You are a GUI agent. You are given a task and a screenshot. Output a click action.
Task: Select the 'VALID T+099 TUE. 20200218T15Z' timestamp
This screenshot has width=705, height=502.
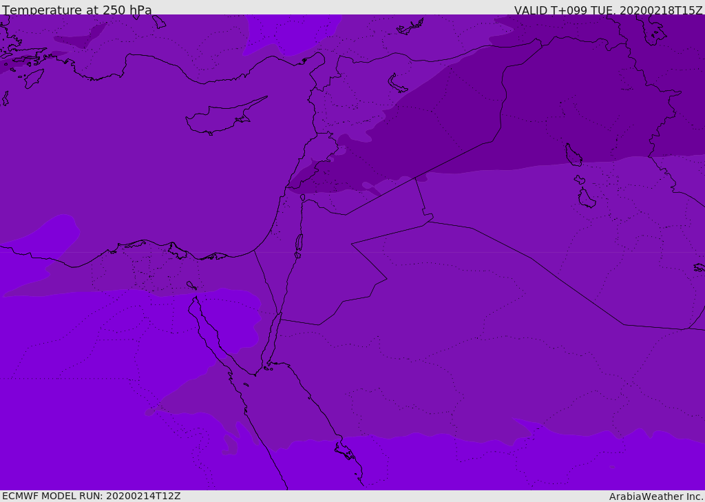click(x=609, y=10)
